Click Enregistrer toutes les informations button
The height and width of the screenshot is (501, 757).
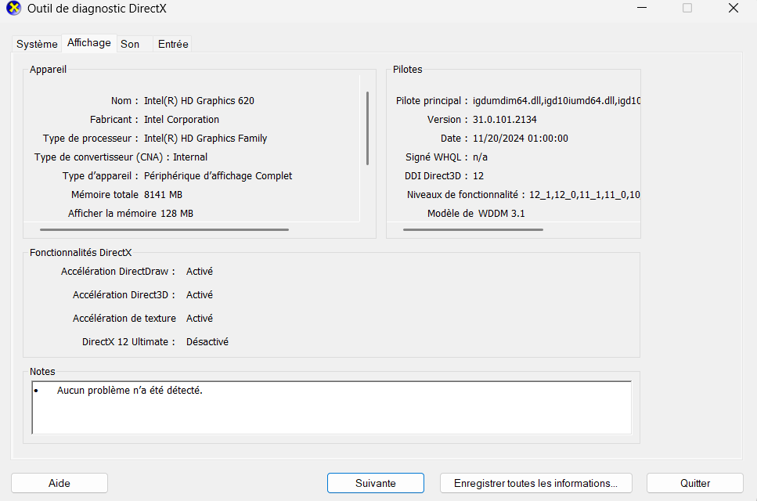point(536,483)
